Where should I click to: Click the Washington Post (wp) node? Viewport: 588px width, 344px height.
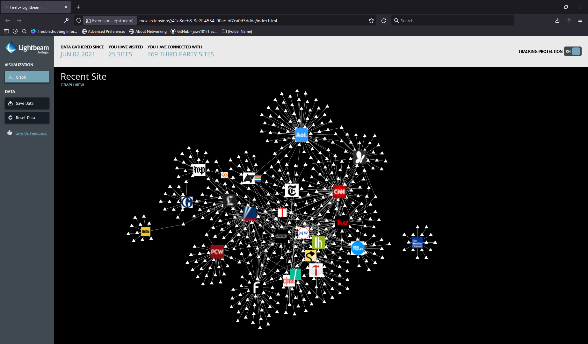200,170
